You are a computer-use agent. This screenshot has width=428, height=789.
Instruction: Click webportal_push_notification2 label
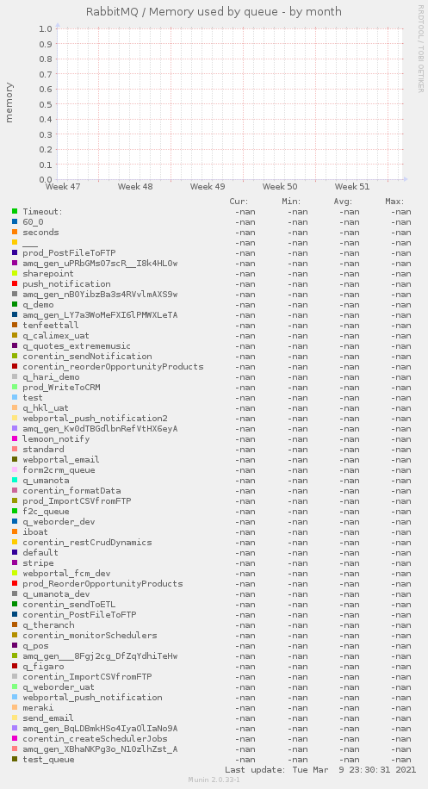pos(95,418)
